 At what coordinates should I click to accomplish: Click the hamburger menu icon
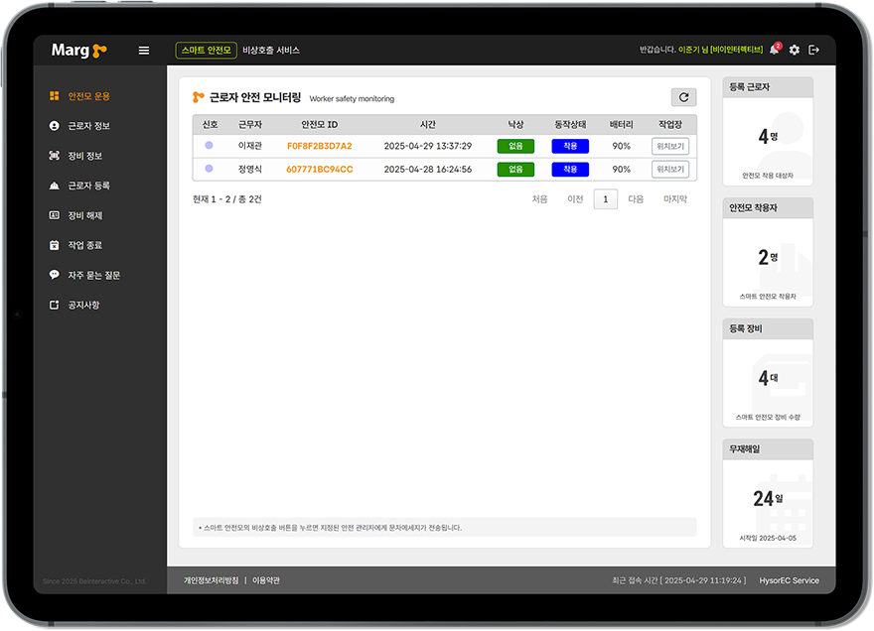point(144,51)
